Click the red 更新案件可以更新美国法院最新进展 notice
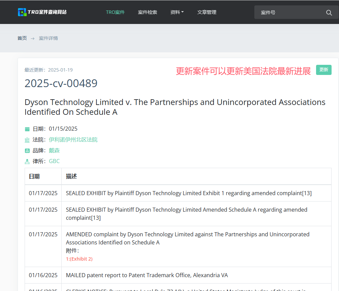The height and width of the screenshot is (291, 339). tap(243, 71)
